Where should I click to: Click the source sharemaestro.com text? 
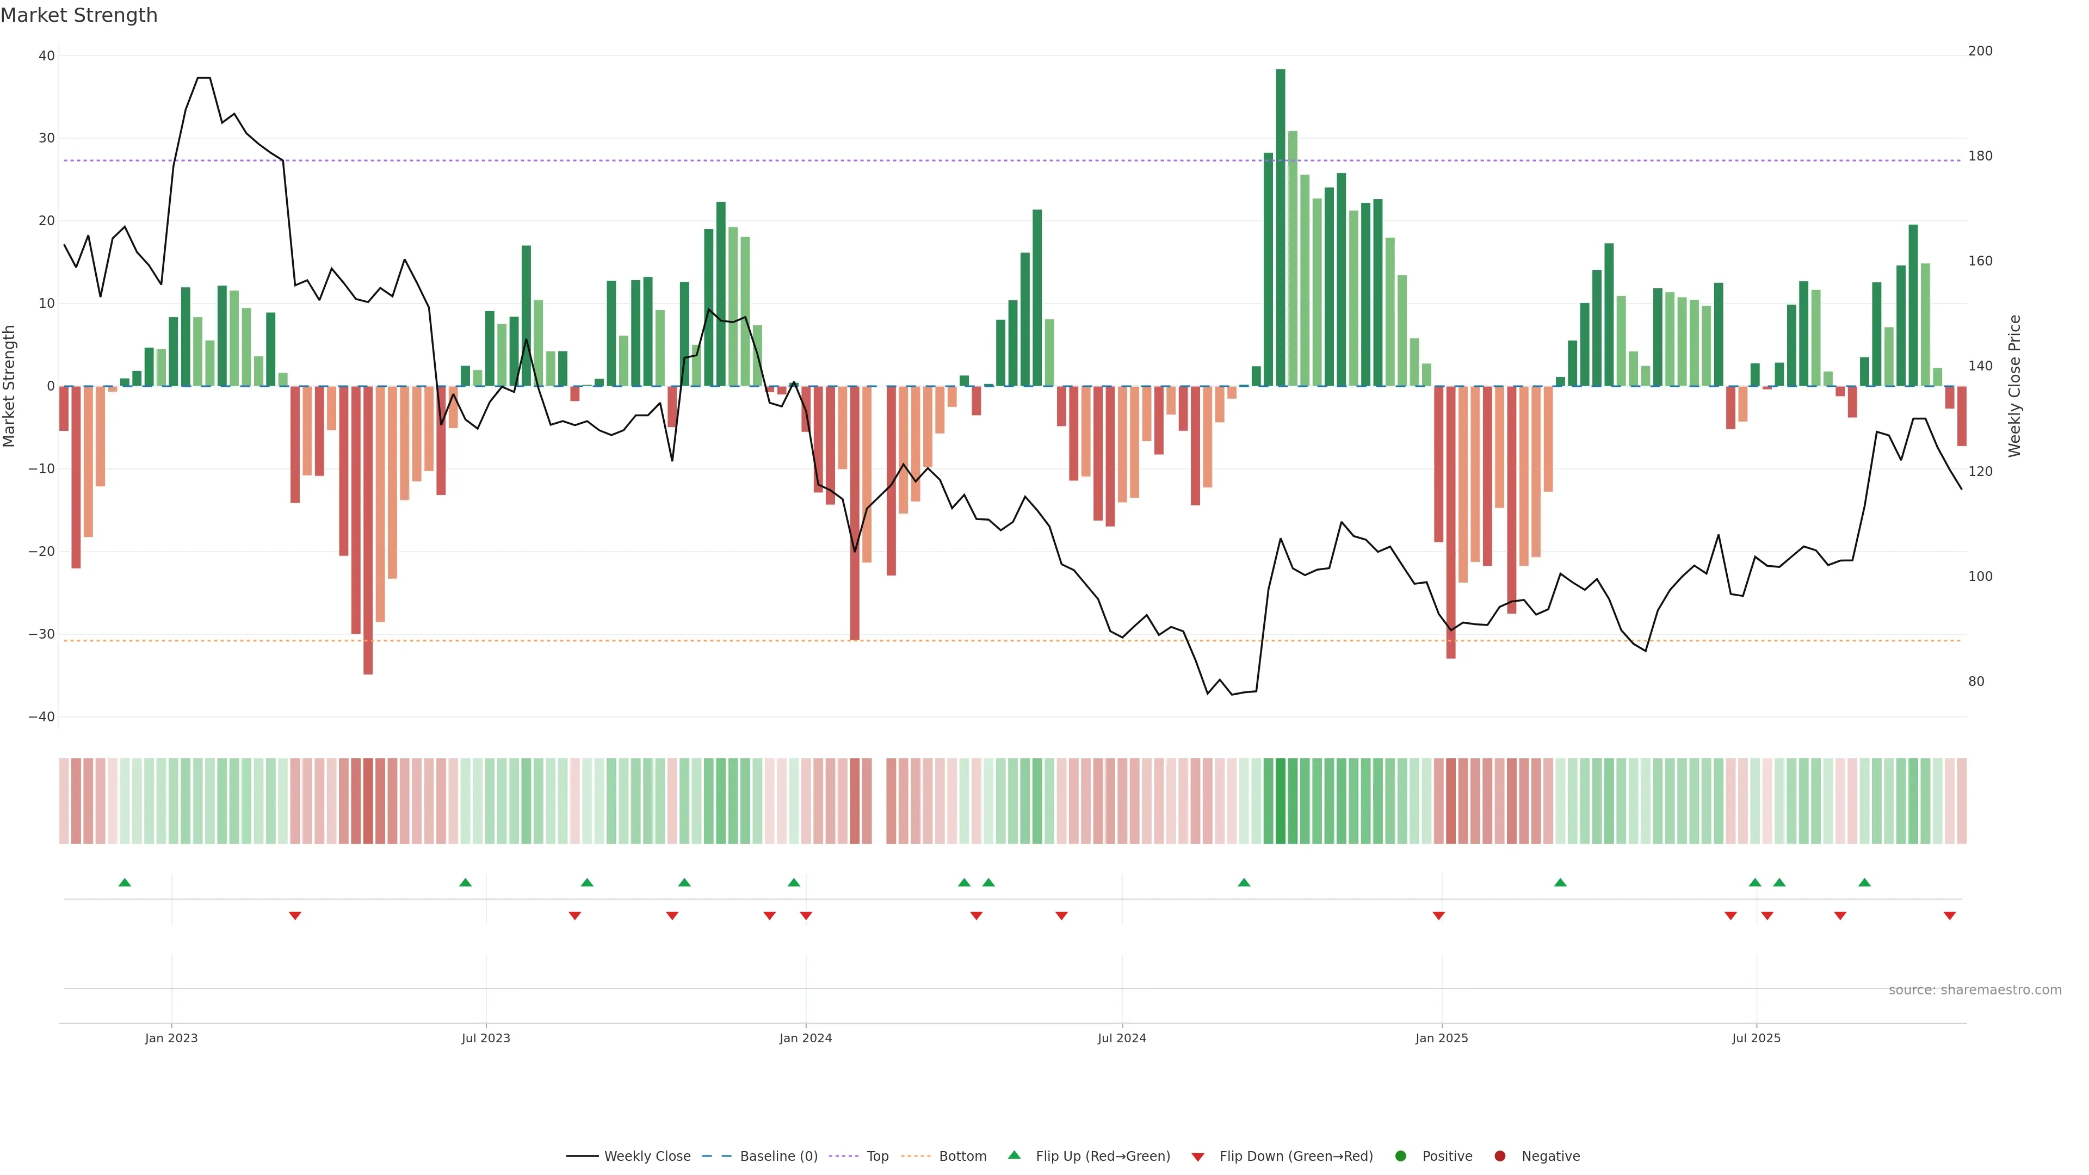1975,990
